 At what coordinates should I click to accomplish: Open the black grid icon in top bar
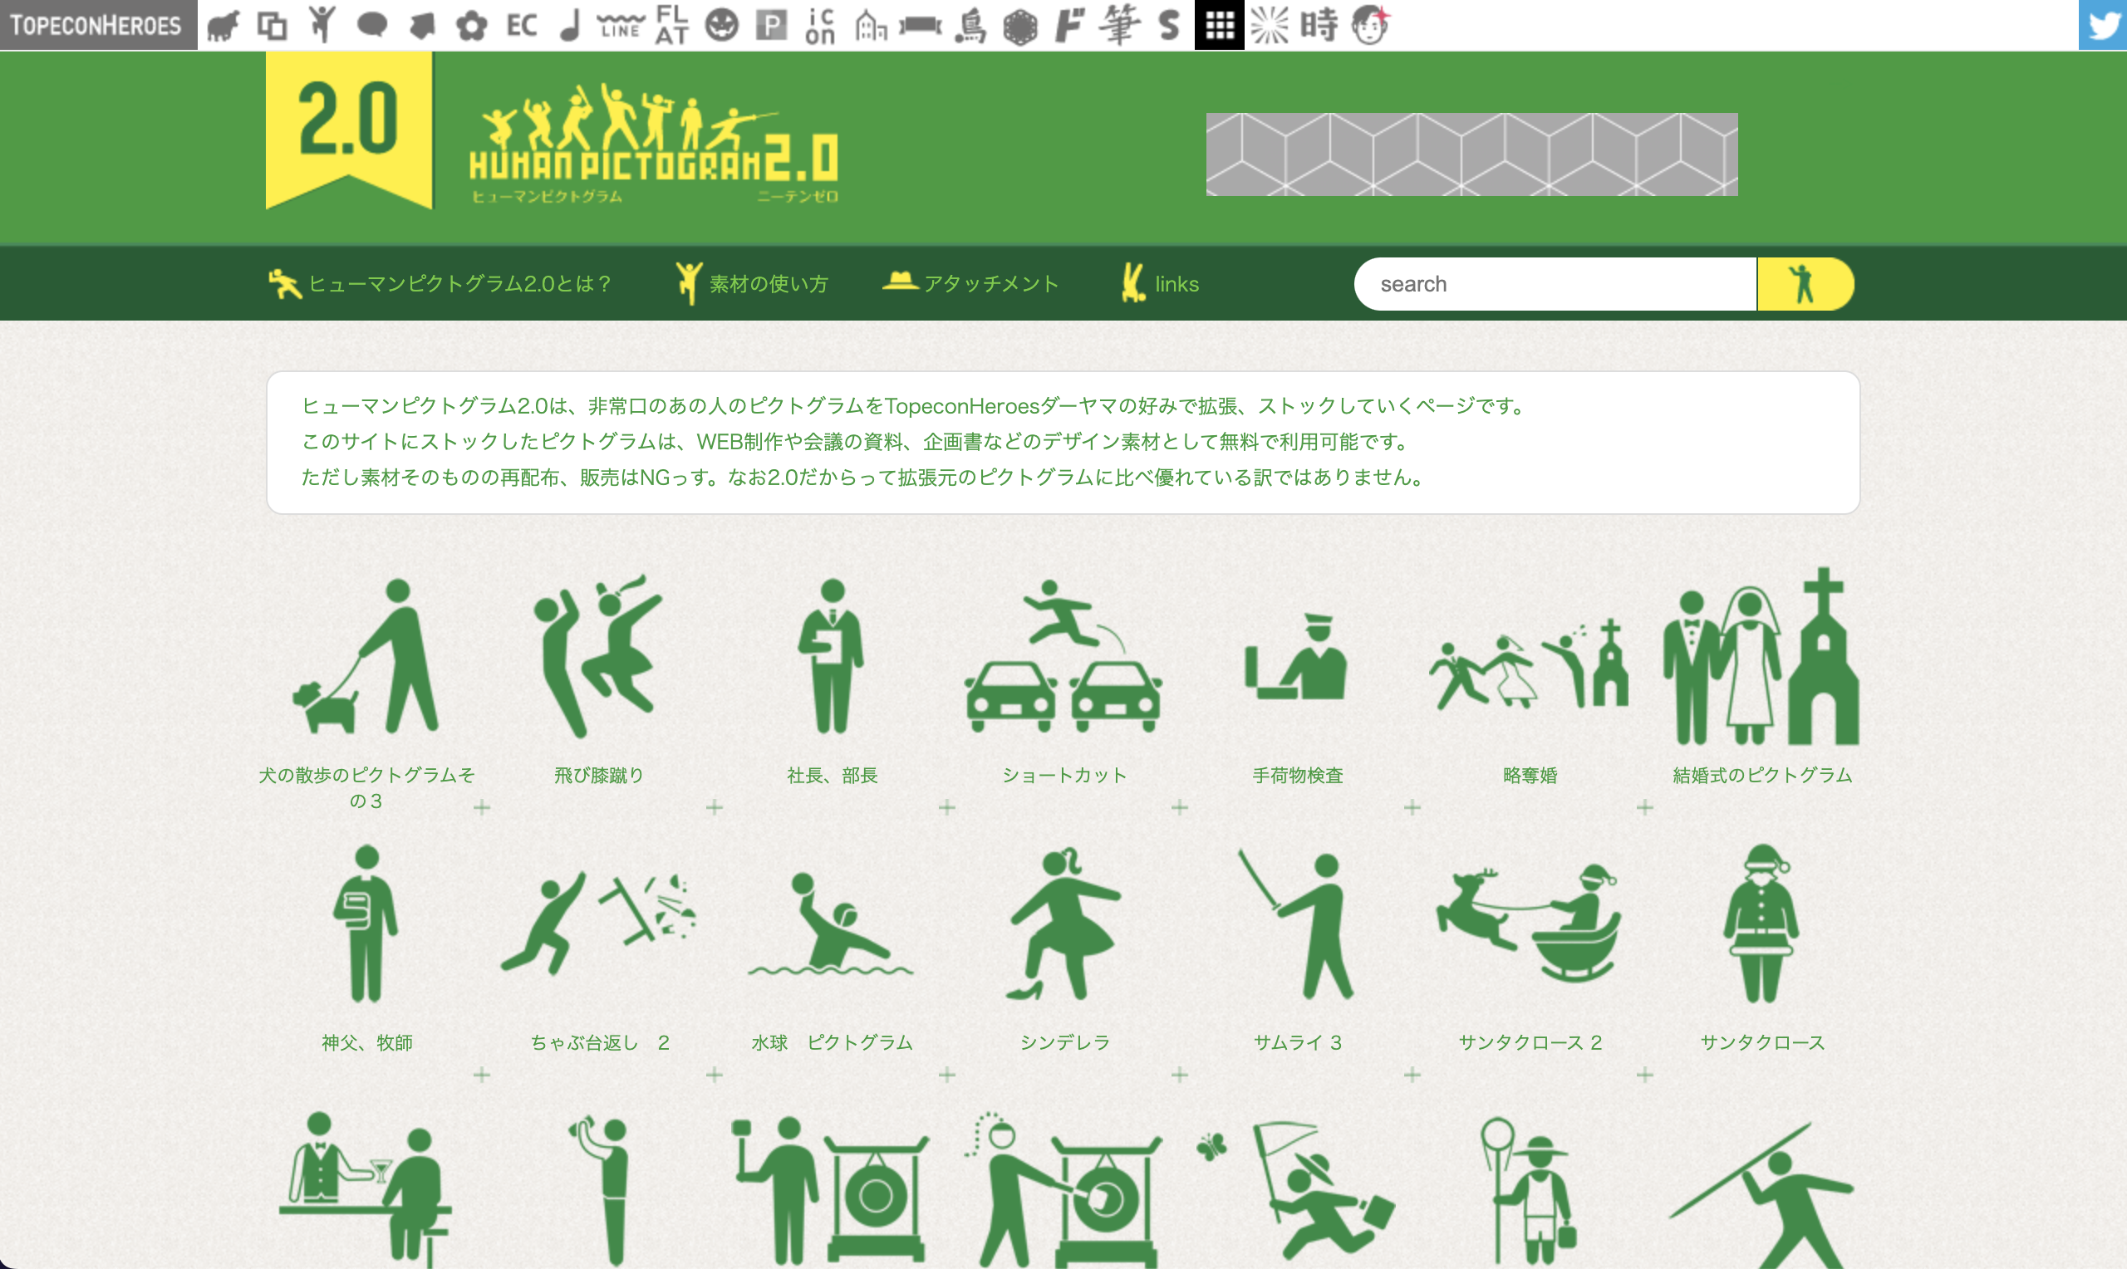pos(1219,25)
